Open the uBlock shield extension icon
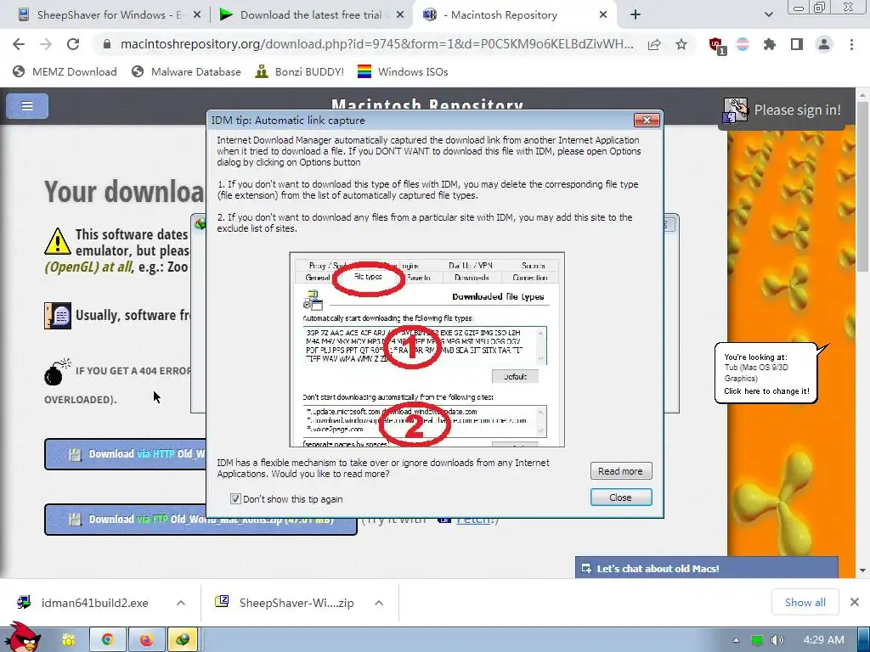The width and height of the screenshot is (870, 652). coord(716,45)
